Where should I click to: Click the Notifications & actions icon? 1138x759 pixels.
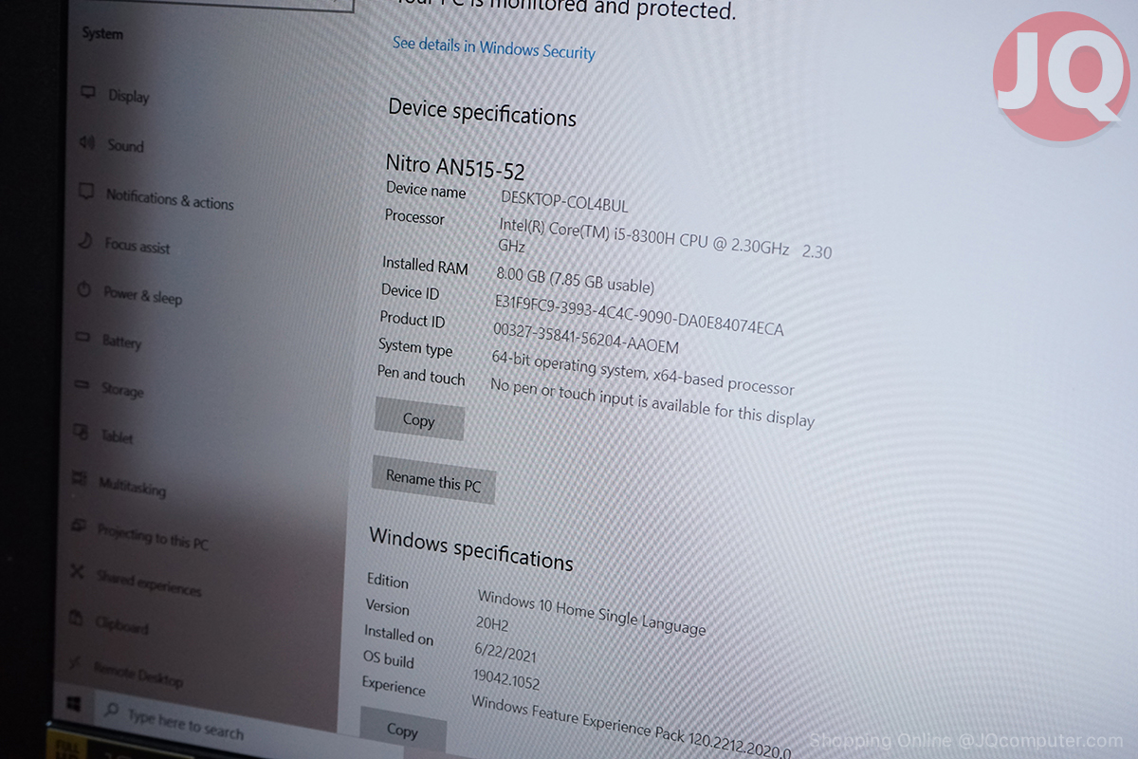pyautogui.click(x=86, y=193)
